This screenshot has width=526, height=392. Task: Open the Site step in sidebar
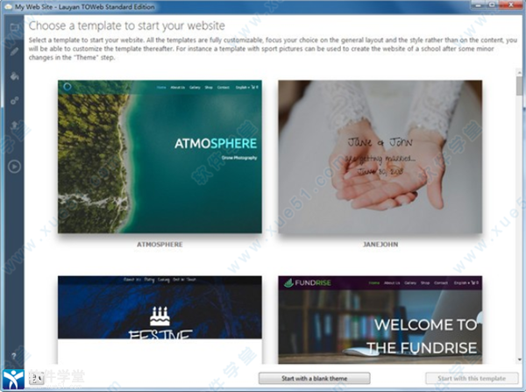13,28
